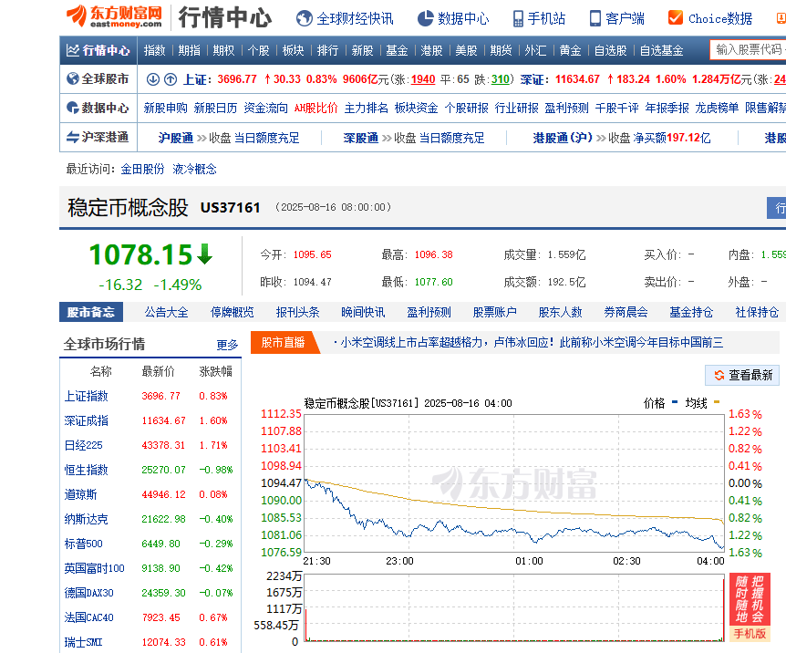Switch to 停牌概览 tab
786x653 pixels.
233,313
